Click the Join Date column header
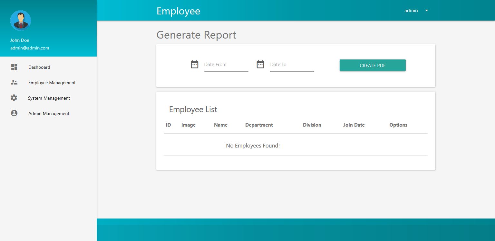495x241 pixels. coord(354,125)
